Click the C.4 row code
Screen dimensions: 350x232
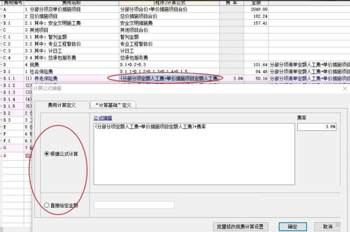tap(7, 57)
